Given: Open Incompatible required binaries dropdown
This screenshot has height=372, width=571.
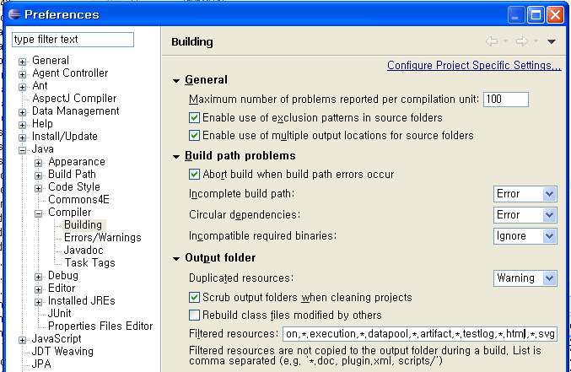Looking at the screenshot, I should tap(525, 236).
